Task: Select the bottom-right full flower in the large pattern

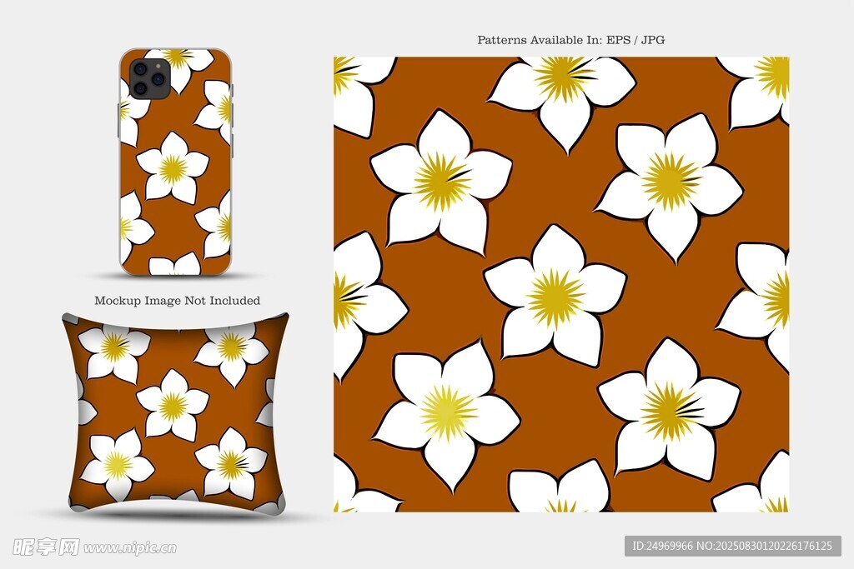Action: click(x=668, y=410)
